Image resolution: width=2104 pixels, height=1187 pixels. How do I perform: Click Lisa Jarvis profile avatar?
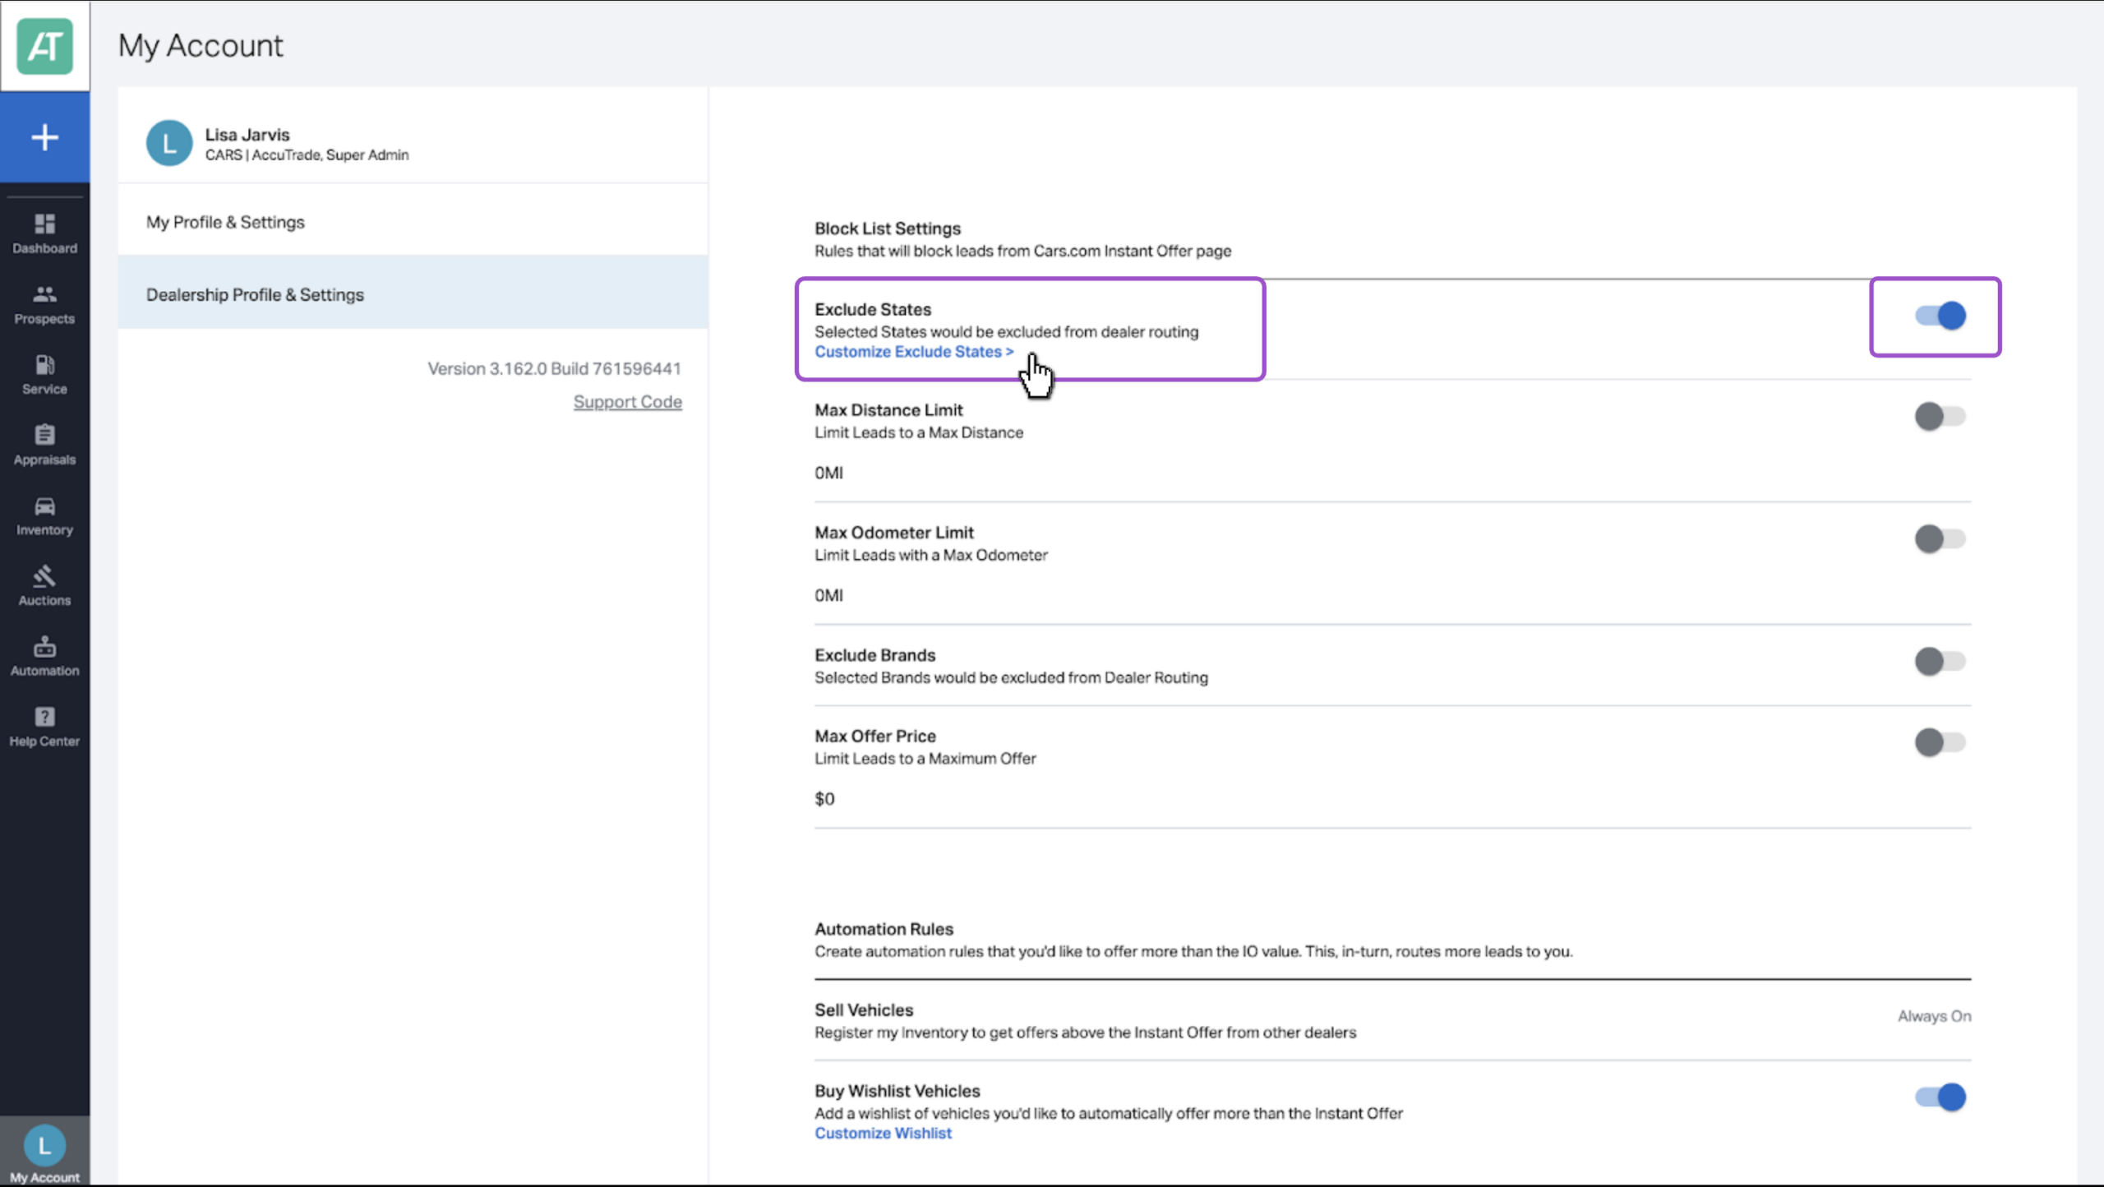(x=169, y=143)
